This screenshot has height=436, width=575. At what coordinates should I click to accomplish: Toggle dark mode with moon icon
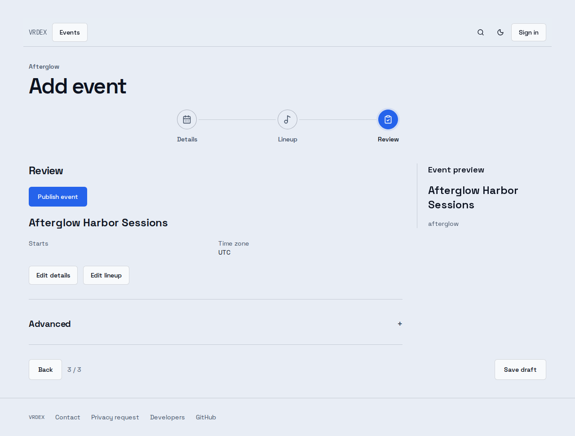500,32
